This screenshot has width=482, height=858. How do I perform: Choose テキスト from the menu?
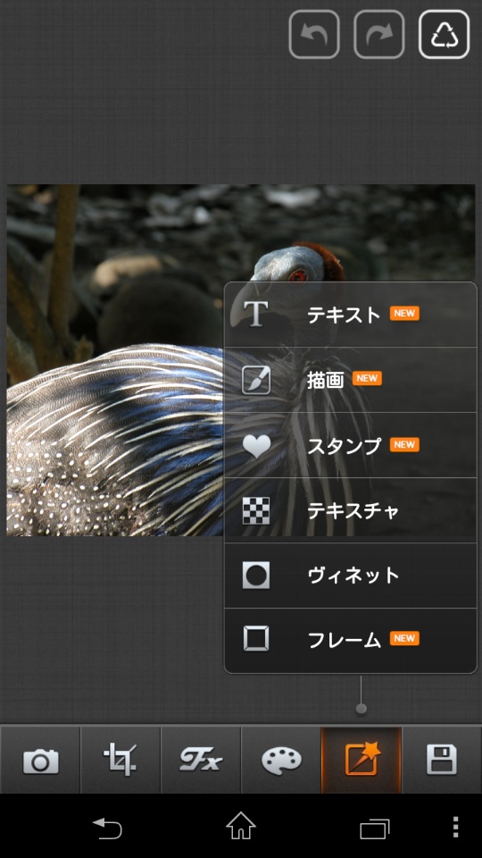[350, 315]
